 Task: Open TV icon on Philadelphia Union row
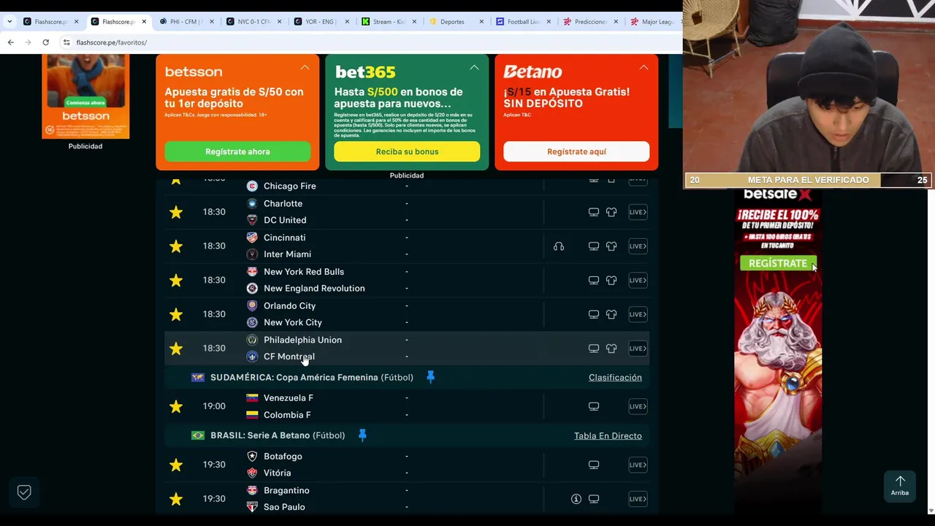tap(594, 348)
